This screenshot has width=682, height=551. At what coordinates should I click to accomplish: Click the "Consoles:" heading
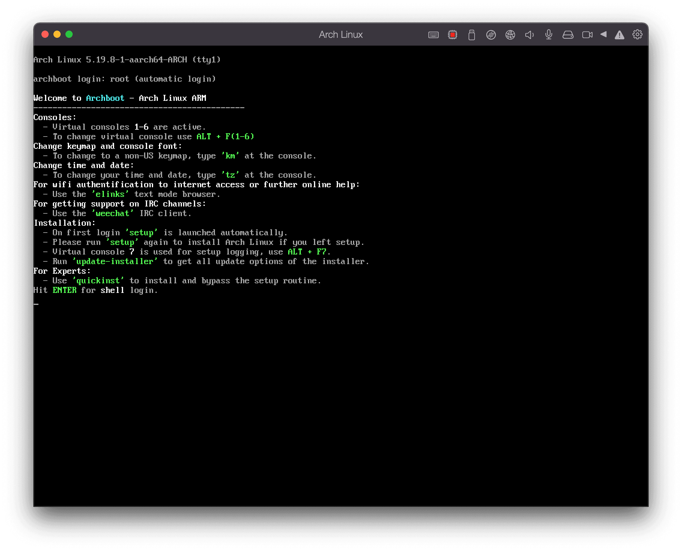pyautogui.click(x=55, y=117)
